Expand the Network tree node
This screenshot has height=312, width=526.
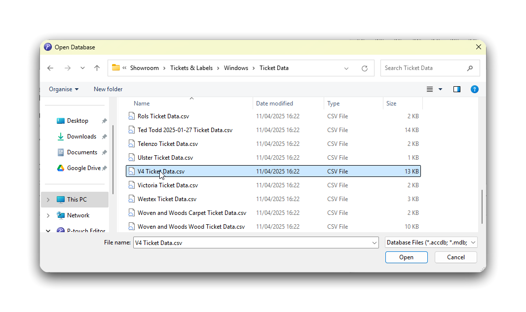48,215
